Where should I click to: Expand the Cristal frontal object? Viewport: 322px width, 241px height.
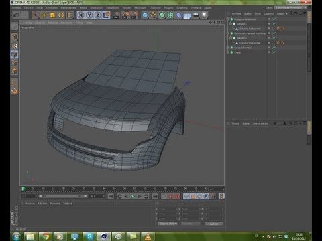pyautogui.click(x=228, y=48)
